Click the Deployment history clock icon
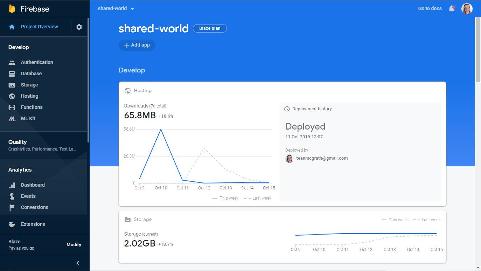 click(287, 109)
